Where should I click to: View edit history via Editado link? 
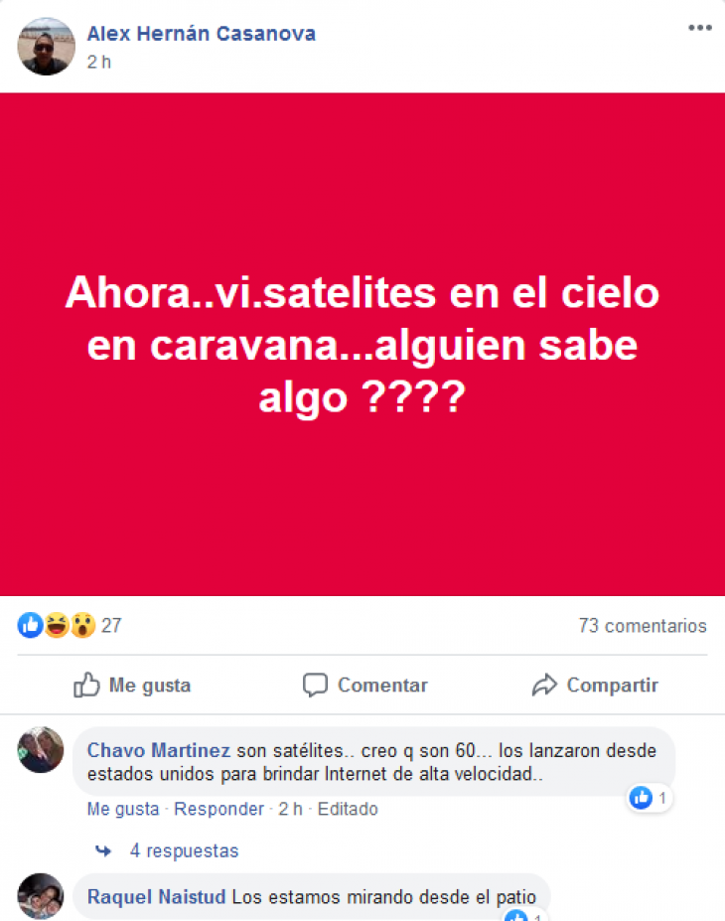(348, 809)
